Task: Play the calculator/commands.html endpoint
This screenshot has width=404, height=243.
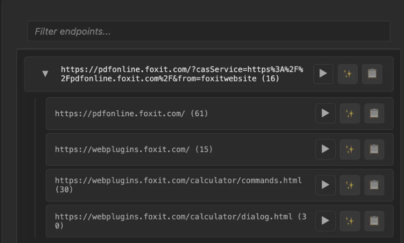Action: 325,185
